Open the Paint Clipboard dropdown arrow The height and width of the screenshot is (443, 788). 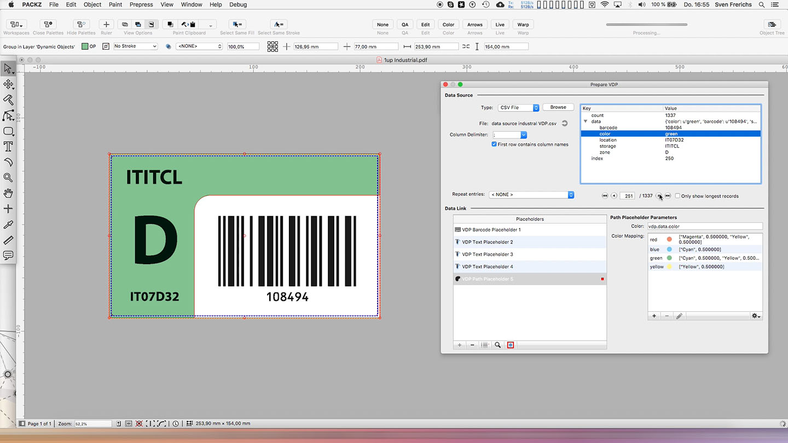tap(211, 25)
